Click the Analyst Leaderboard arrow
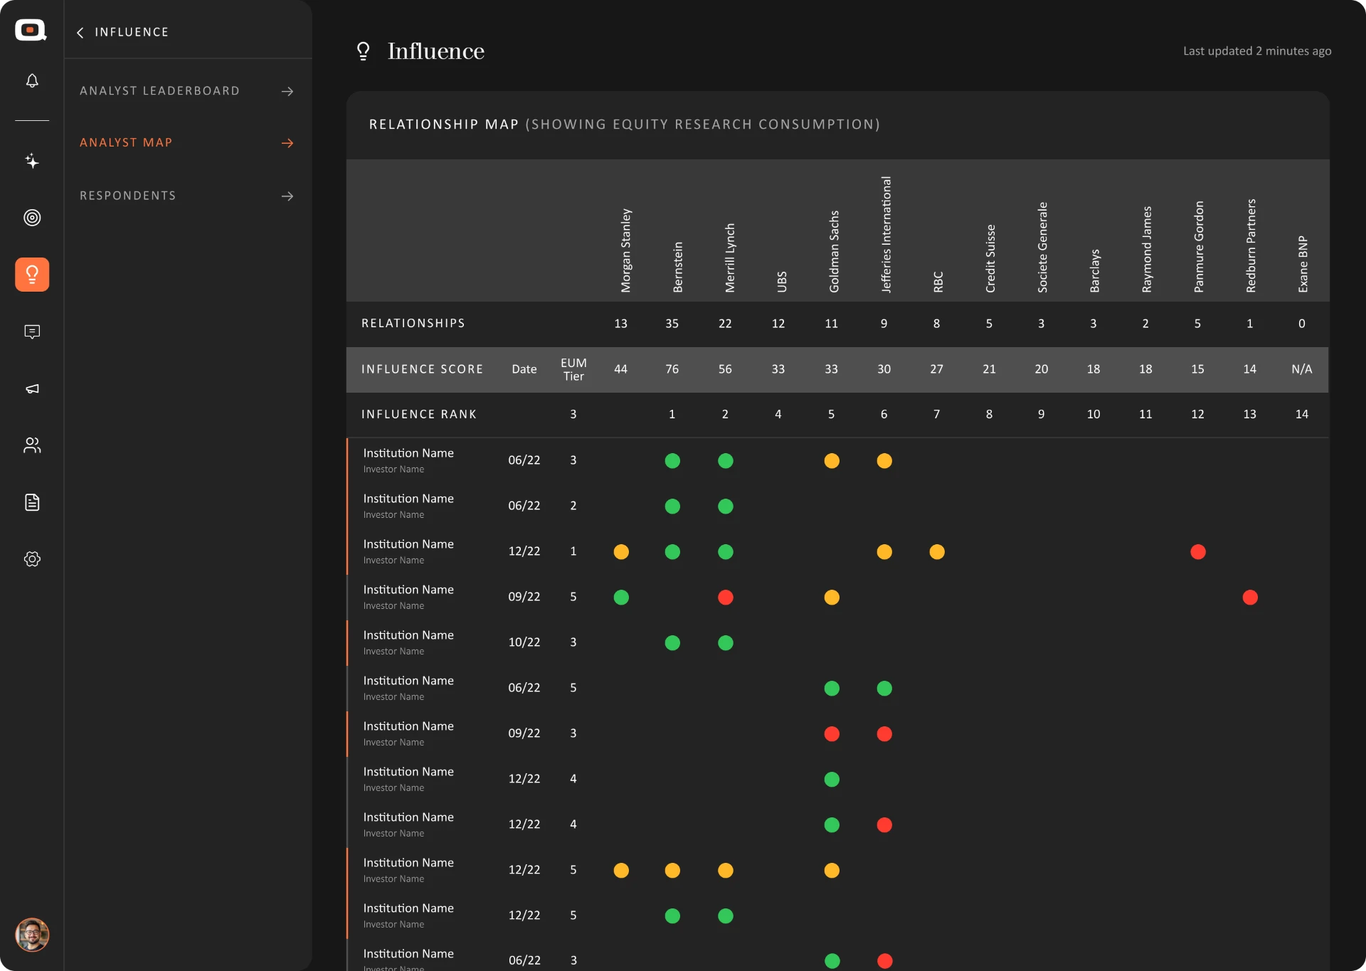Viewport: 1366px width, 971px height. [287, 91]
